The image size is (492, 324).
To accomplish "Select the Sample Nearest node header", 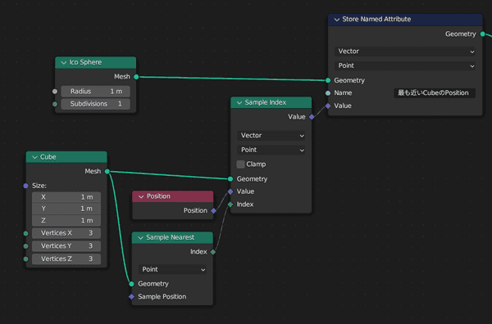I will click(x=172, y=237).
